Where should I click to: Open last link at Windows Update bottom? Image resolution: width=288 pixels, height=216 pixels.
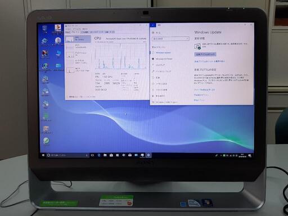(199, 100)
